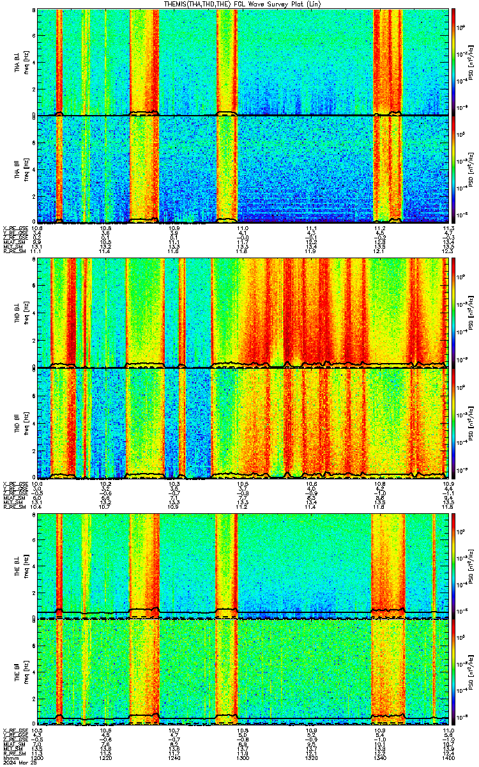The height and width of the screenshot is (767, 479).
Task: Click the PSD color bar beside THD B-parallel
Action: 453,423
